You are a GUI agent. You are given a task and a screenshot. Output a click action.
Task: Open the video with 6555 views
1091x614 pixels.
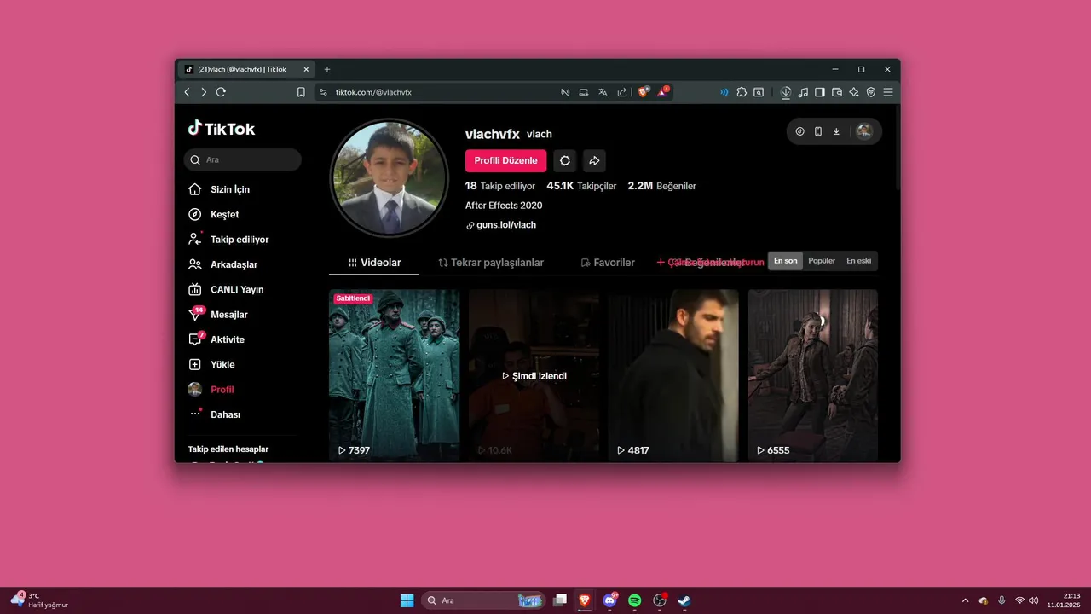pos(812,375)
